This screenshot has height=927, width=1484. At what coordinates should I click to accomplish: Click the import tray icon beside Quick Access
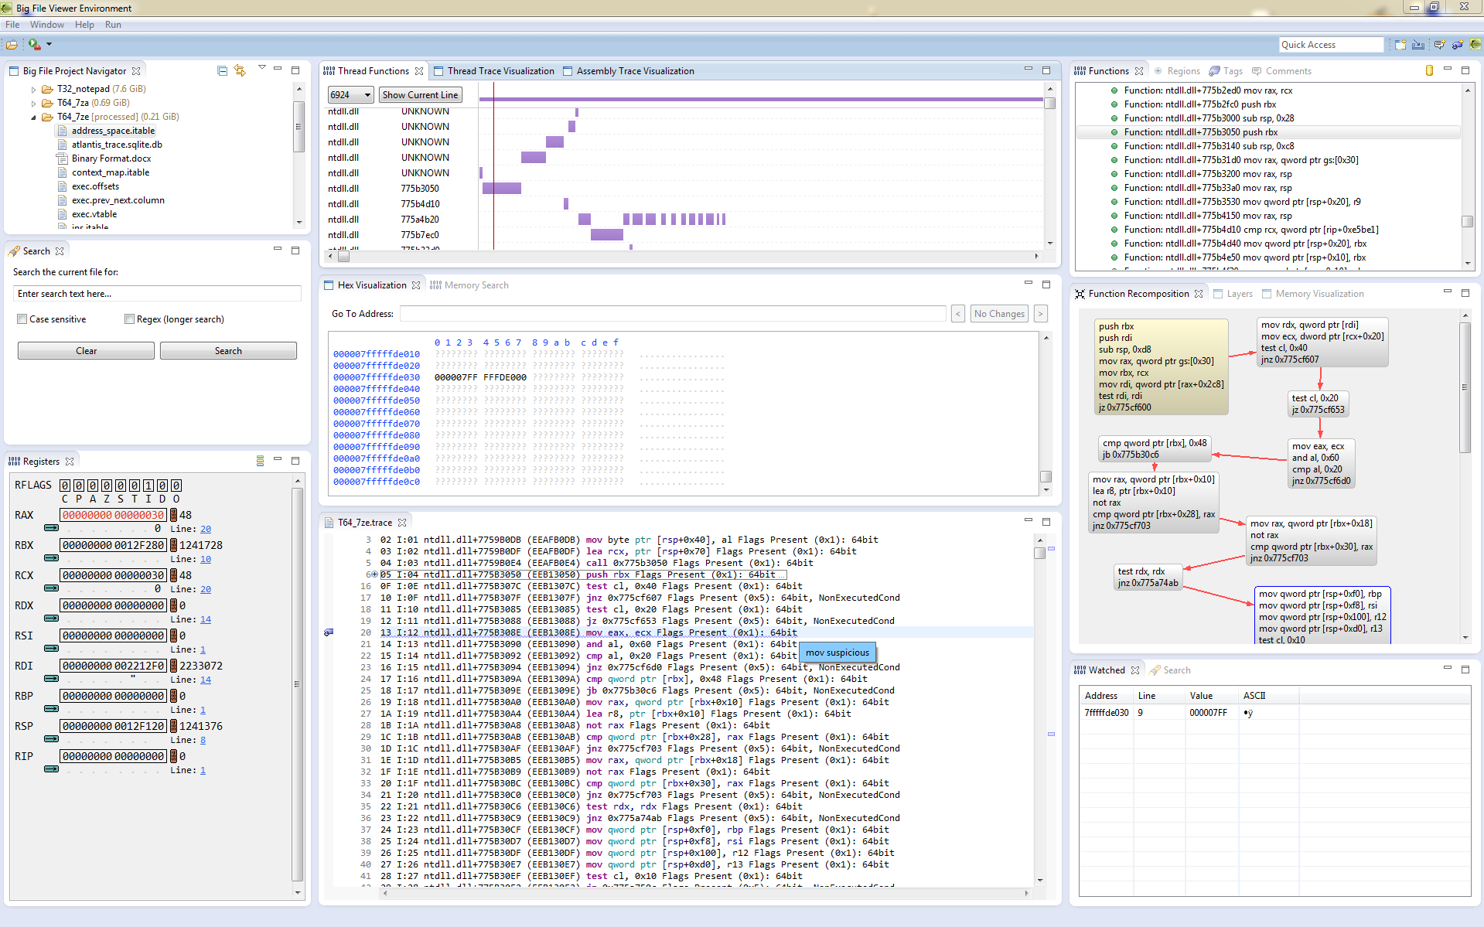1418,45
